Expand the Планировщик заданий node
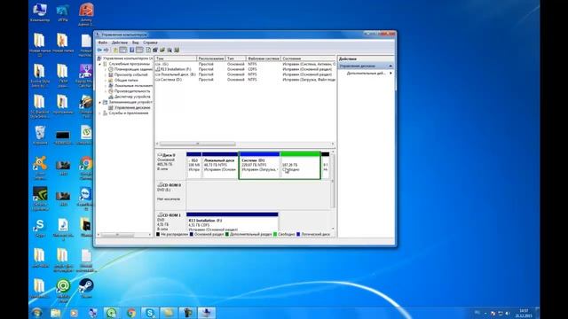 [106, 69]
